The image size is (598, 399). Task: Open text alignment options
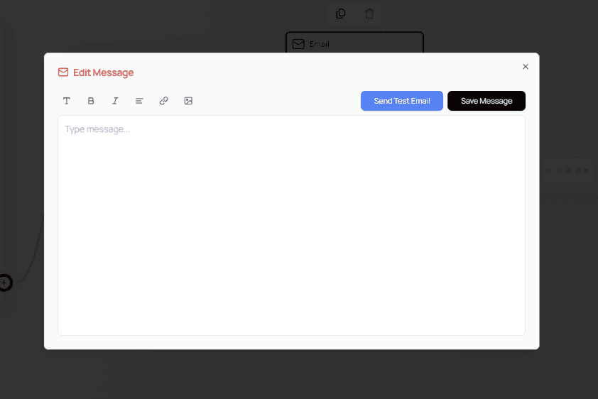(x=139, y=101)
